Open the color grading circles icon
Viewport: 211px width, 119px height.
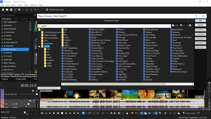coord(165,113)
